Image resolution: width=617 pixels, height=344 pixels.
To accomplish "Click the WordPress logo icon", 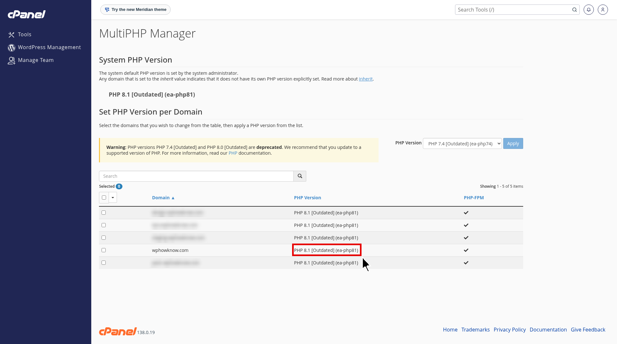I will 12,47.
